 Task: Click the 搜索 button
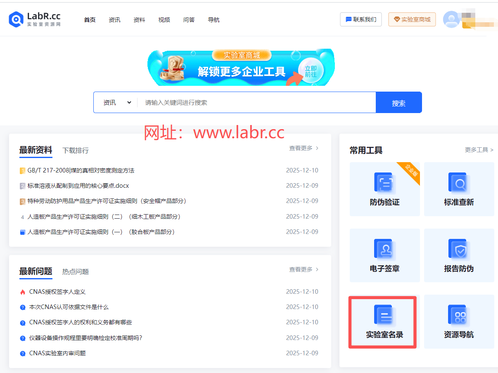pyautogui.click(x=398, y=103)
